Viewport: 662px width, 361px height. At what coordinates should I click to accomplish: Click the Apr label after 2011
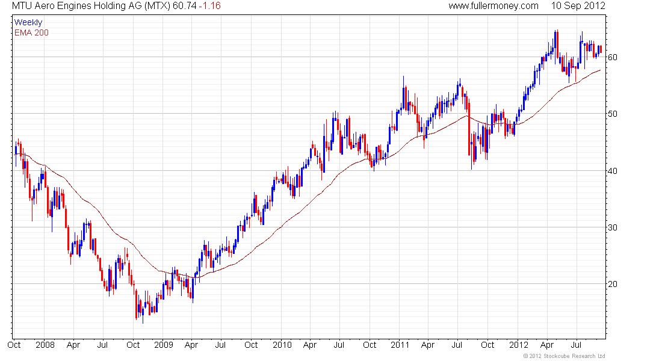click(x=428, y=345)
